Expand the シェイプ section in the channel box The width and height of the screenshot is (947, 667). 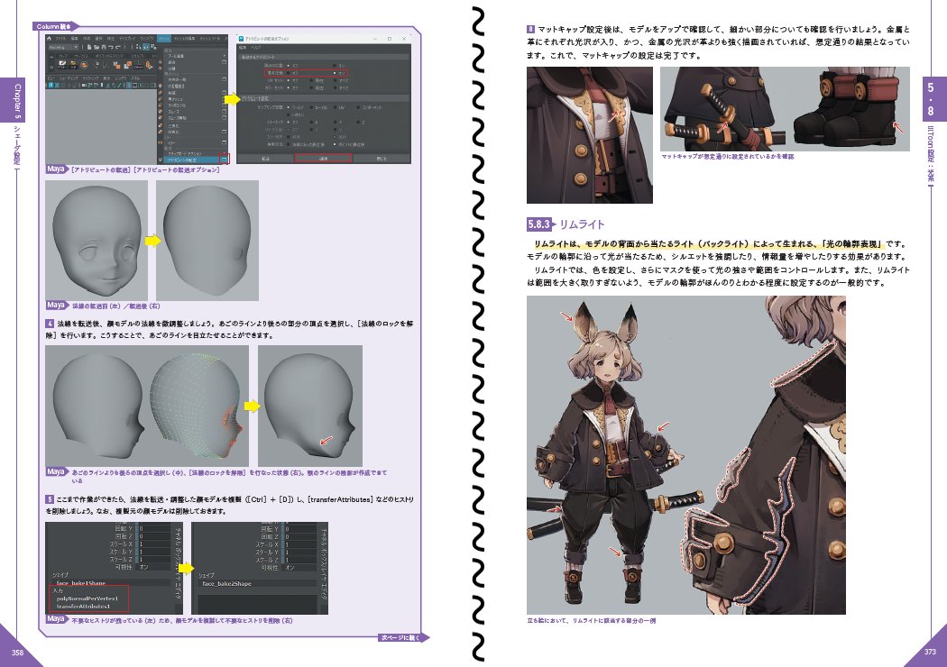point(61,573)
